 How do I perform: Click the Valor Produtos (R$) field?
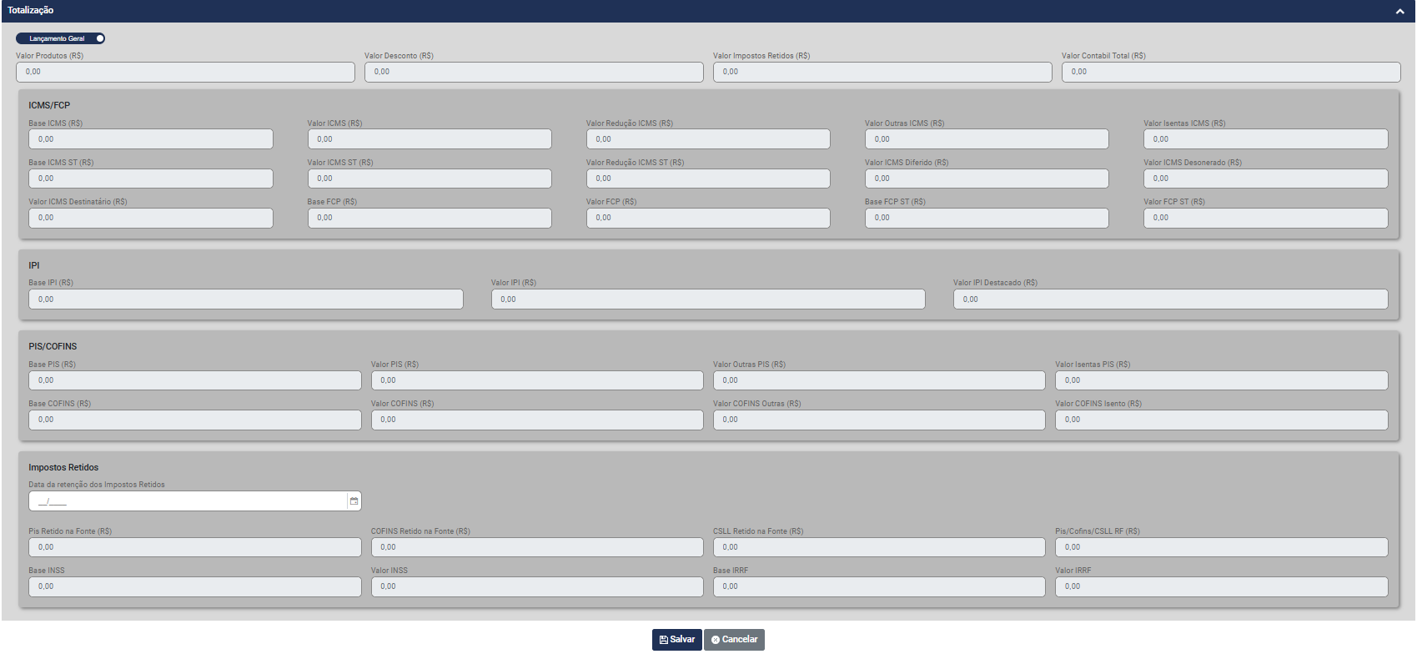(x=185, y=72)
